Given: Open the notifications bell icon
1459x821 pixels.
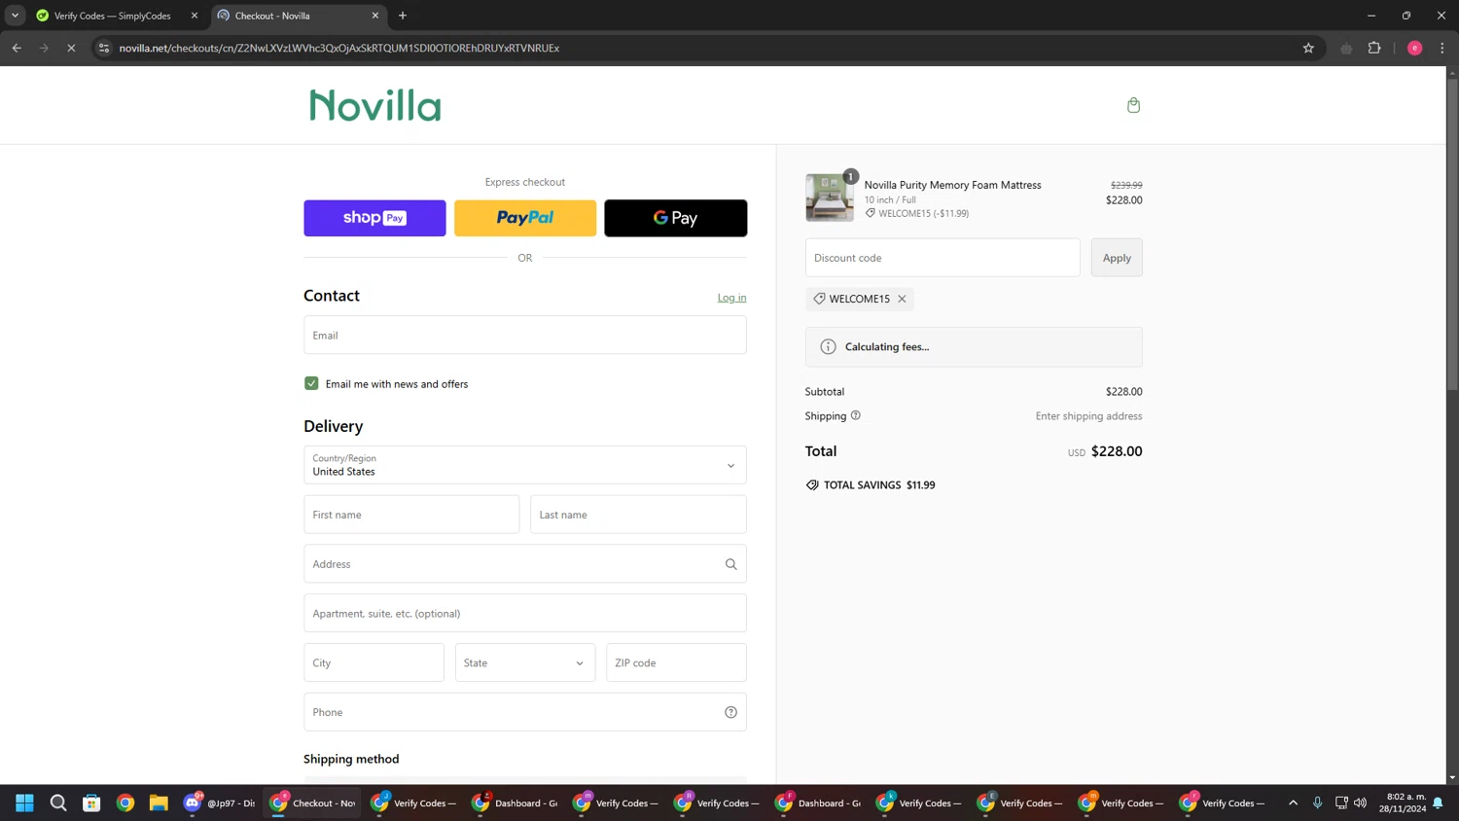Looking at the screenshot, I should tap(1438, 803).
